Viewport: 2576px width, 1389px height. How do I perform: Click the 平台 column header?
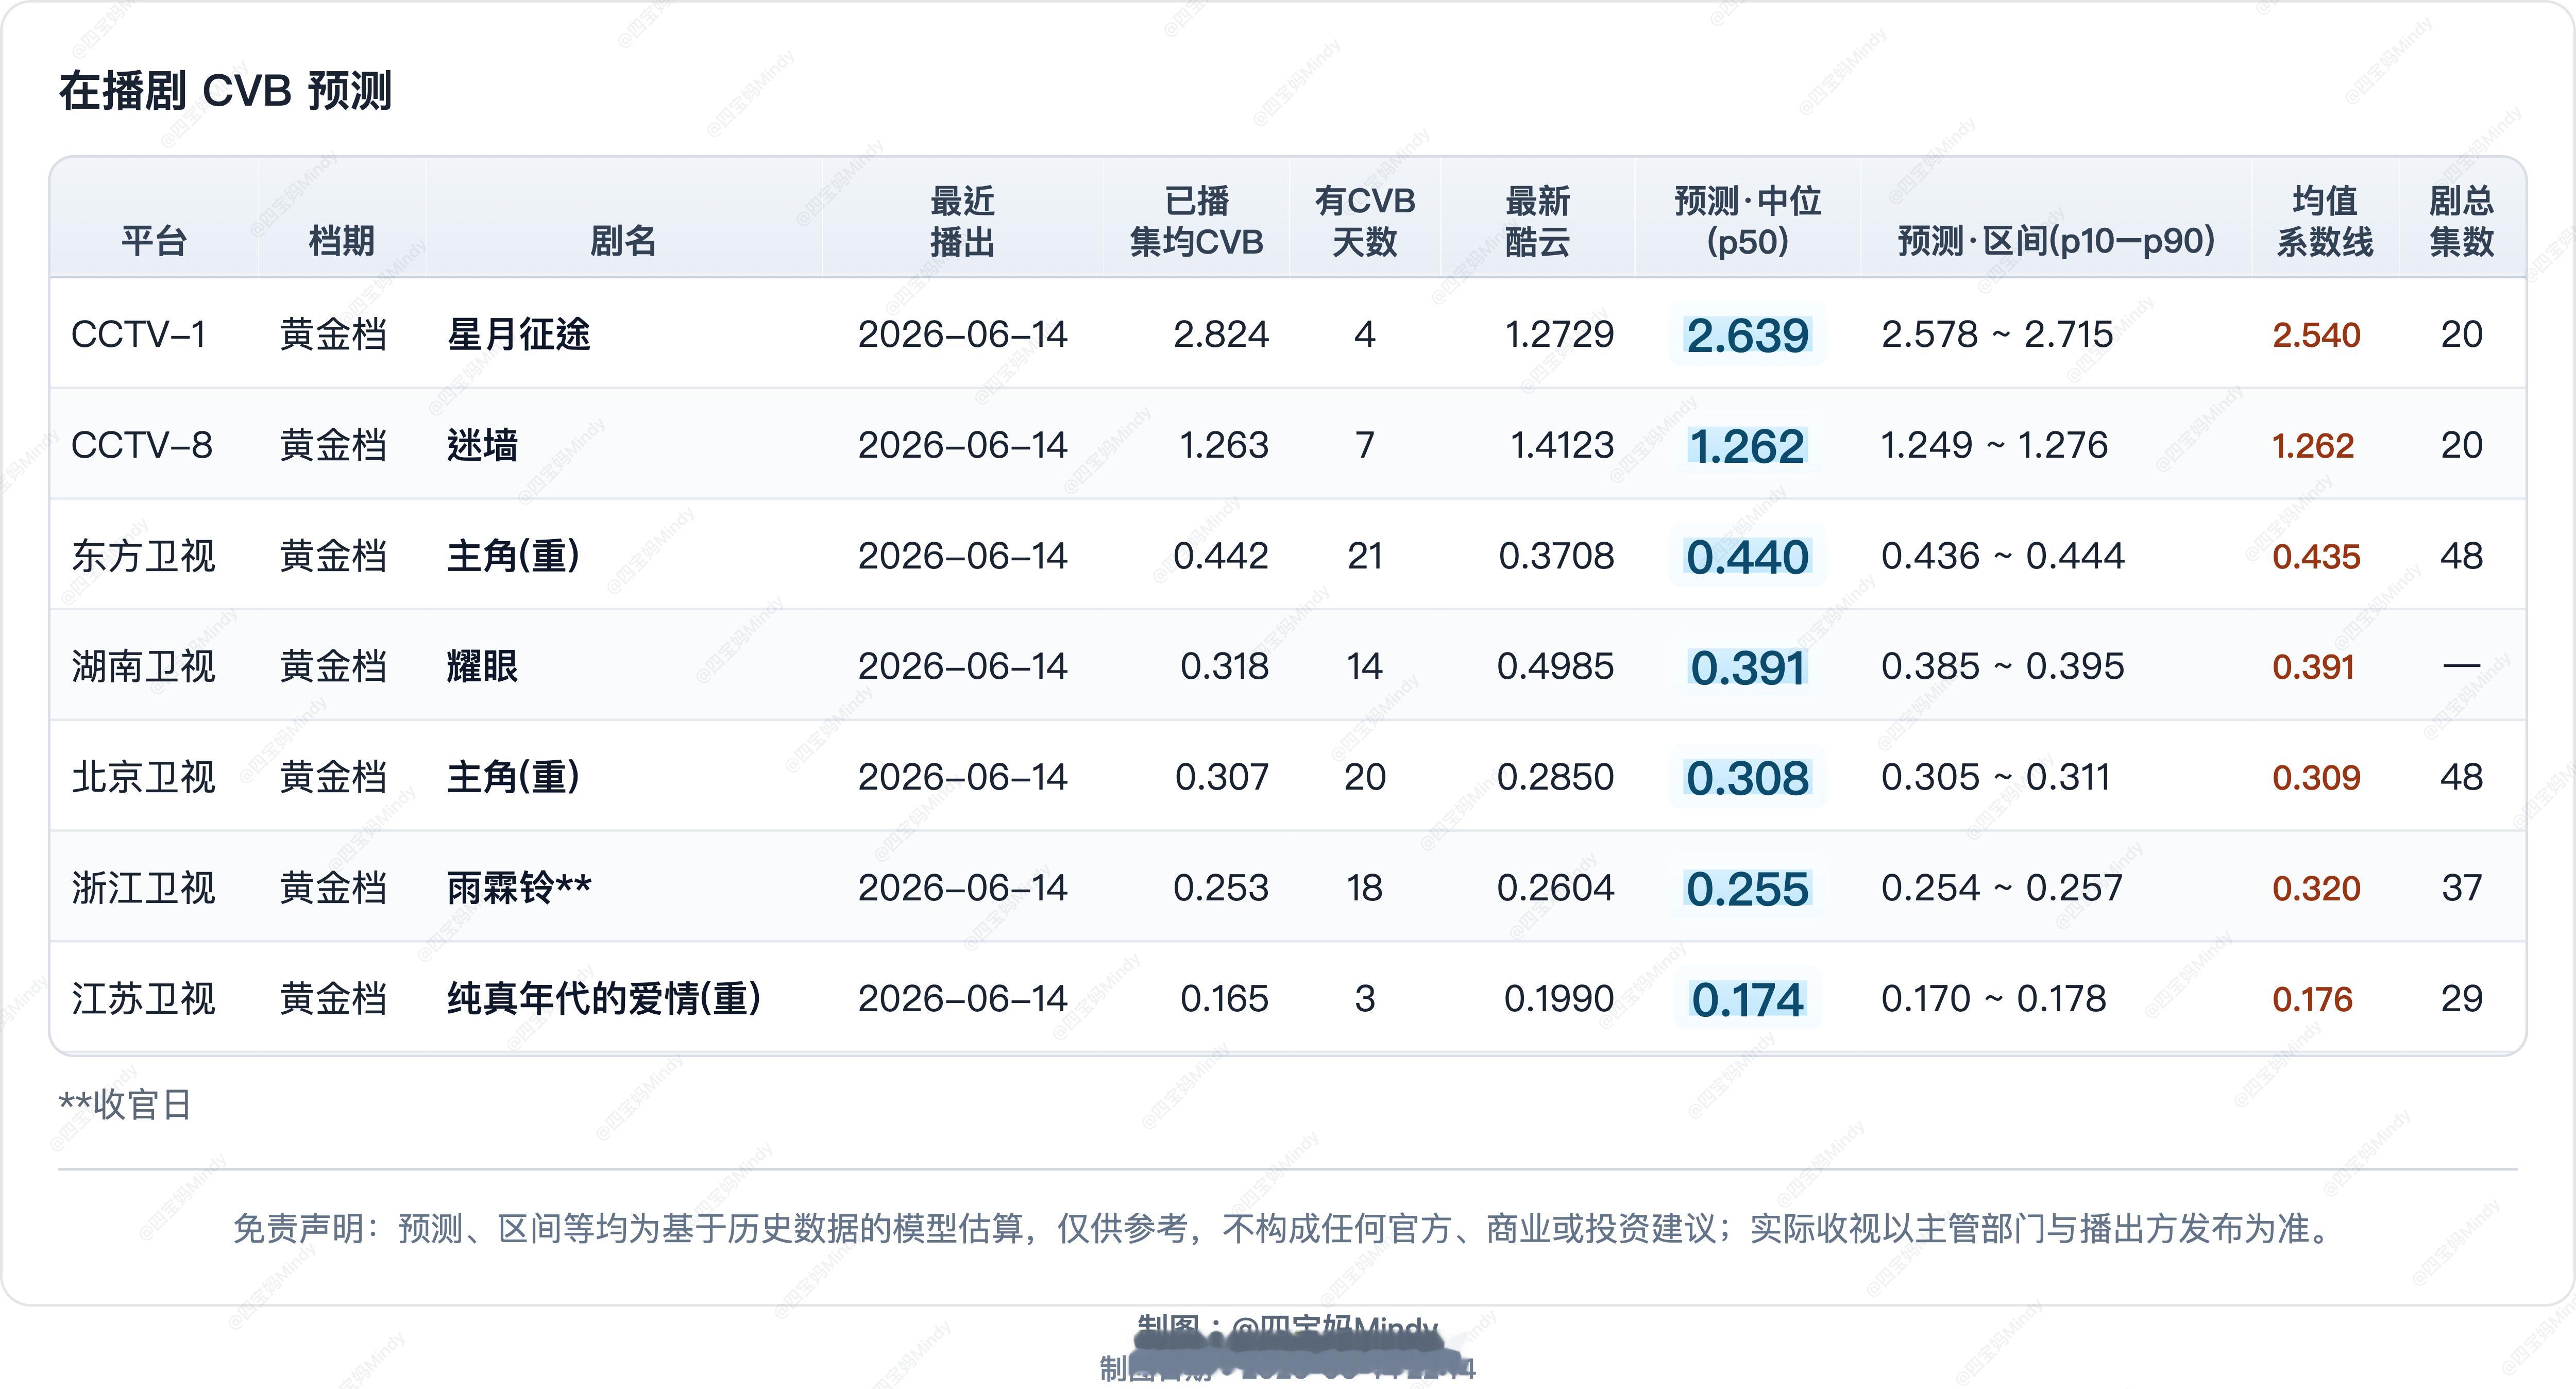click(154, 241)
